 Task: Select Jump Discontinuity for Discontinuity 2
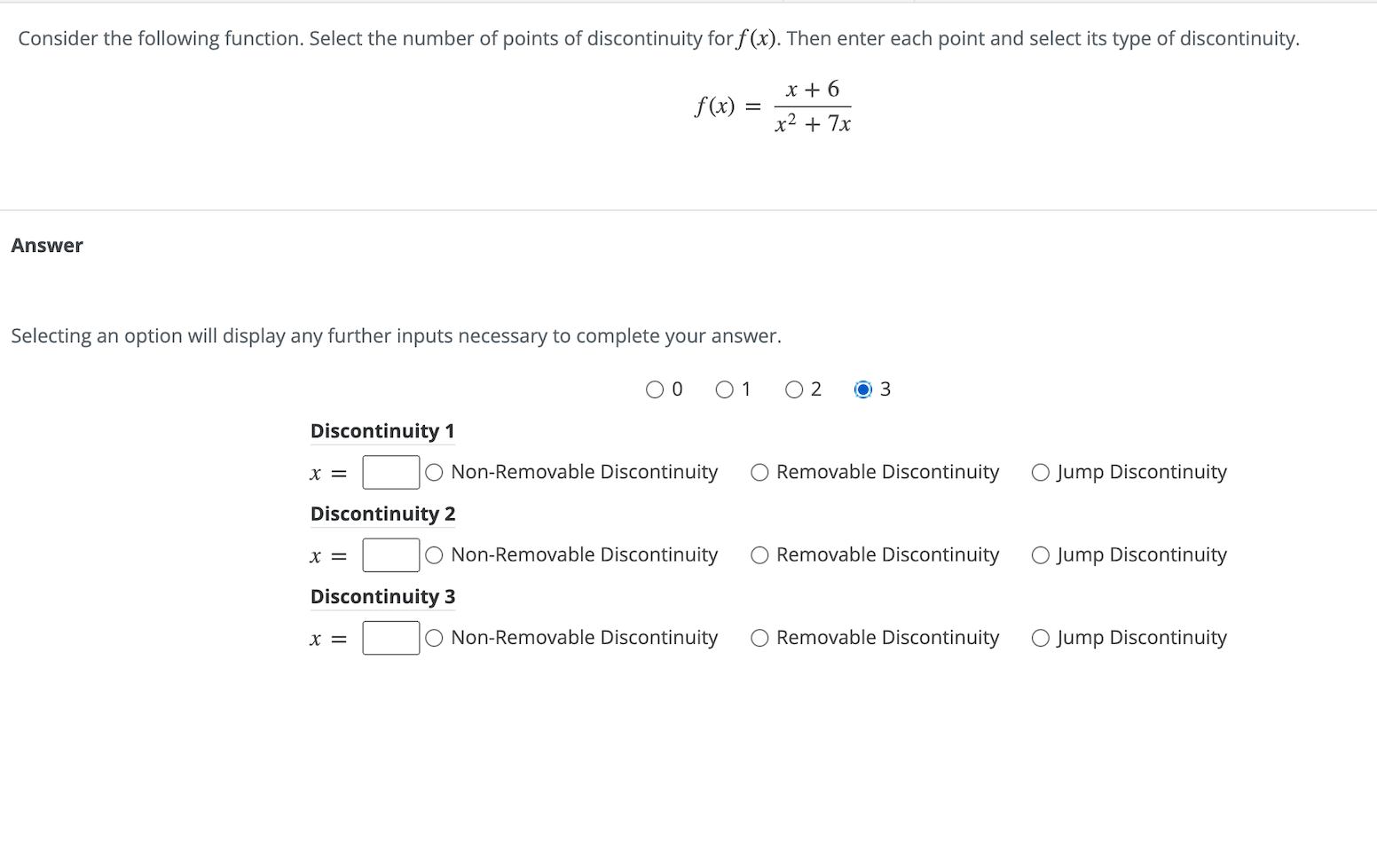point(1040,554)
